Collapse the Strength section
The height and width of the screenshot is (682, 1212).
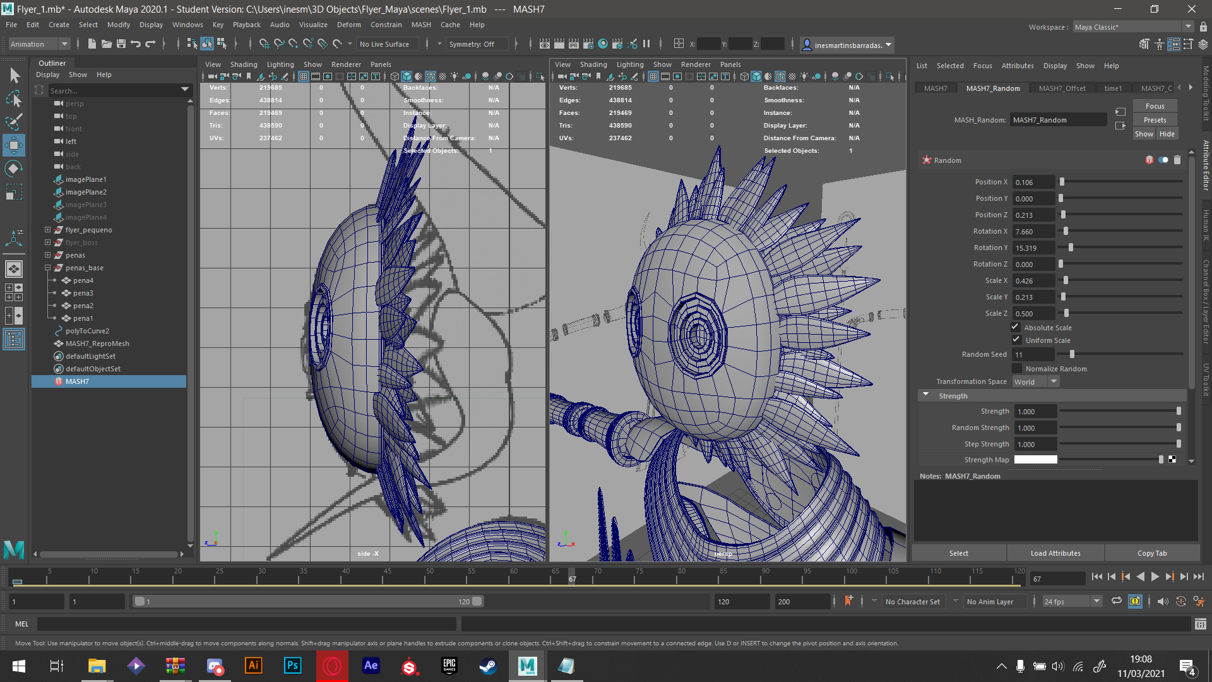tap(926, 395)
